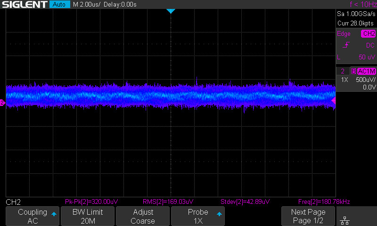The height and width of the screenshot is (226, 377).
Task: Click the CH2 menu title label
Action: 13,202
